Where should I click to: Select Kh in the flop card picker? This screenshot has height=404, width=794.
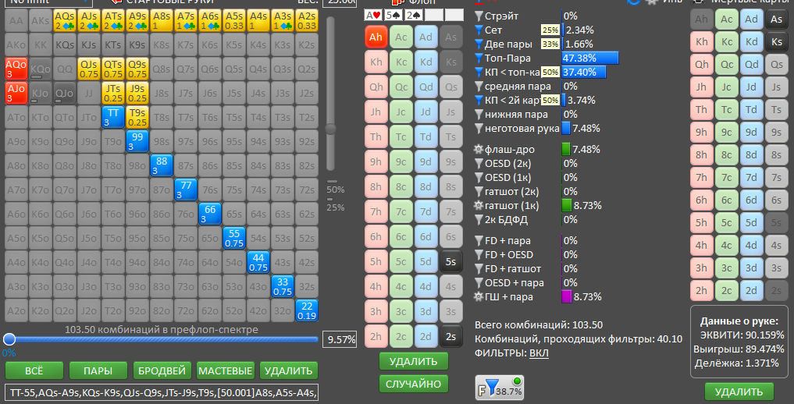376,62
